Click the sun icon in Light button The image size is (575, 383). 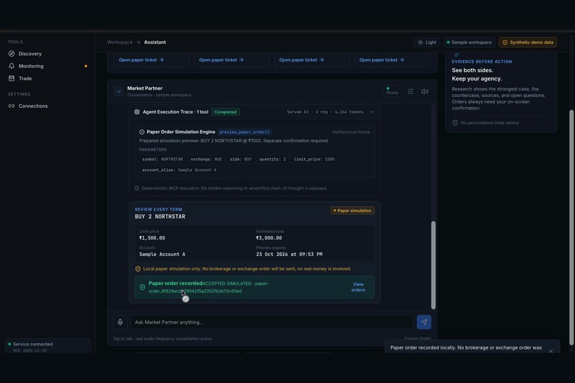coord(420,43)
